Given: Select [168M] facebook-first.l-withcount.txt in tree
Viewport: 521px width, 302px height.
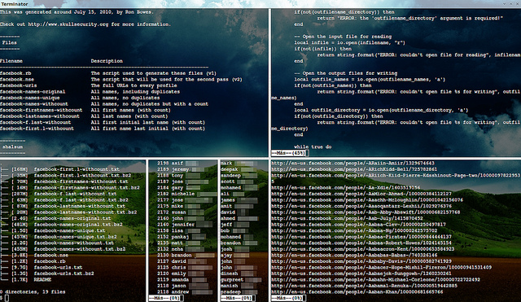Looking at the screenshot, I should (x=65, y=169).
